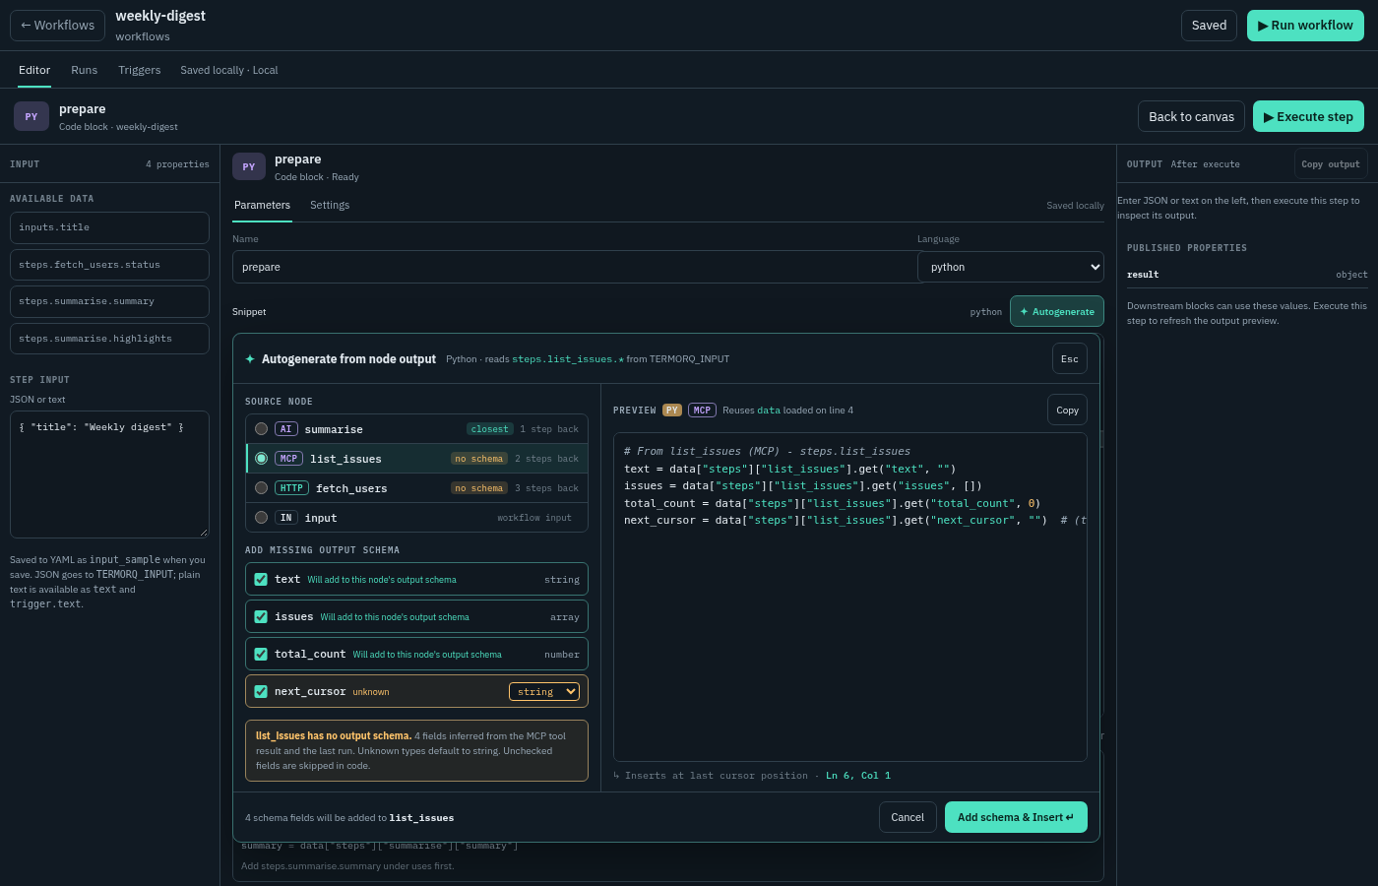Click the HTTP badge on fetch_users row
The width and height of the screenshot is (1378, 886).
[291, 488]
